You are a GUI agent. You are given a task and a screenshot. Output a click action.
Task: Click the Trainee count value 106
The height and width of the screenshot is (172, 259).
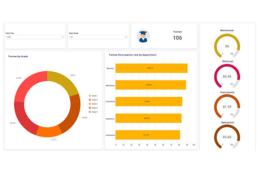coord(177,38)
